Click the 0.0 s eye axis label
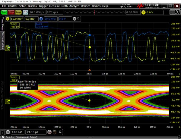181x139 pixels. tap(89, 127)
